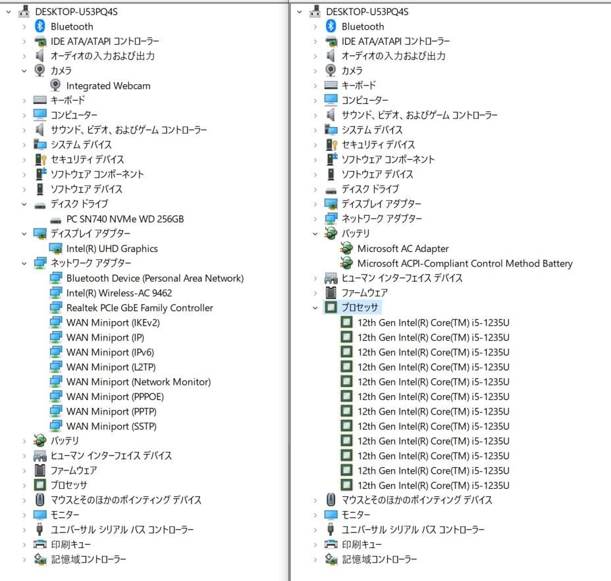Viewport: 611px width, 581px height.
Task: Expand バッテリ node in left pane
Action: click(x=24, y=441)
